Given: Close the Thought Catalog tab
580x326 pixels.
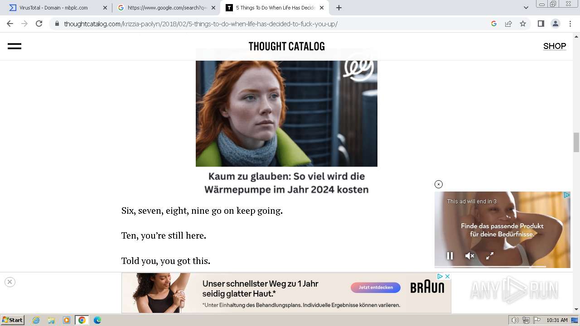Looking at the screenshot, I should tap(322, 8).
